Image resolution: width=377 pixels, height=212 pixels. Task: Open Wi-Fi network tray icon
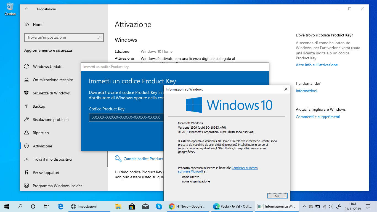pos(324,206)
